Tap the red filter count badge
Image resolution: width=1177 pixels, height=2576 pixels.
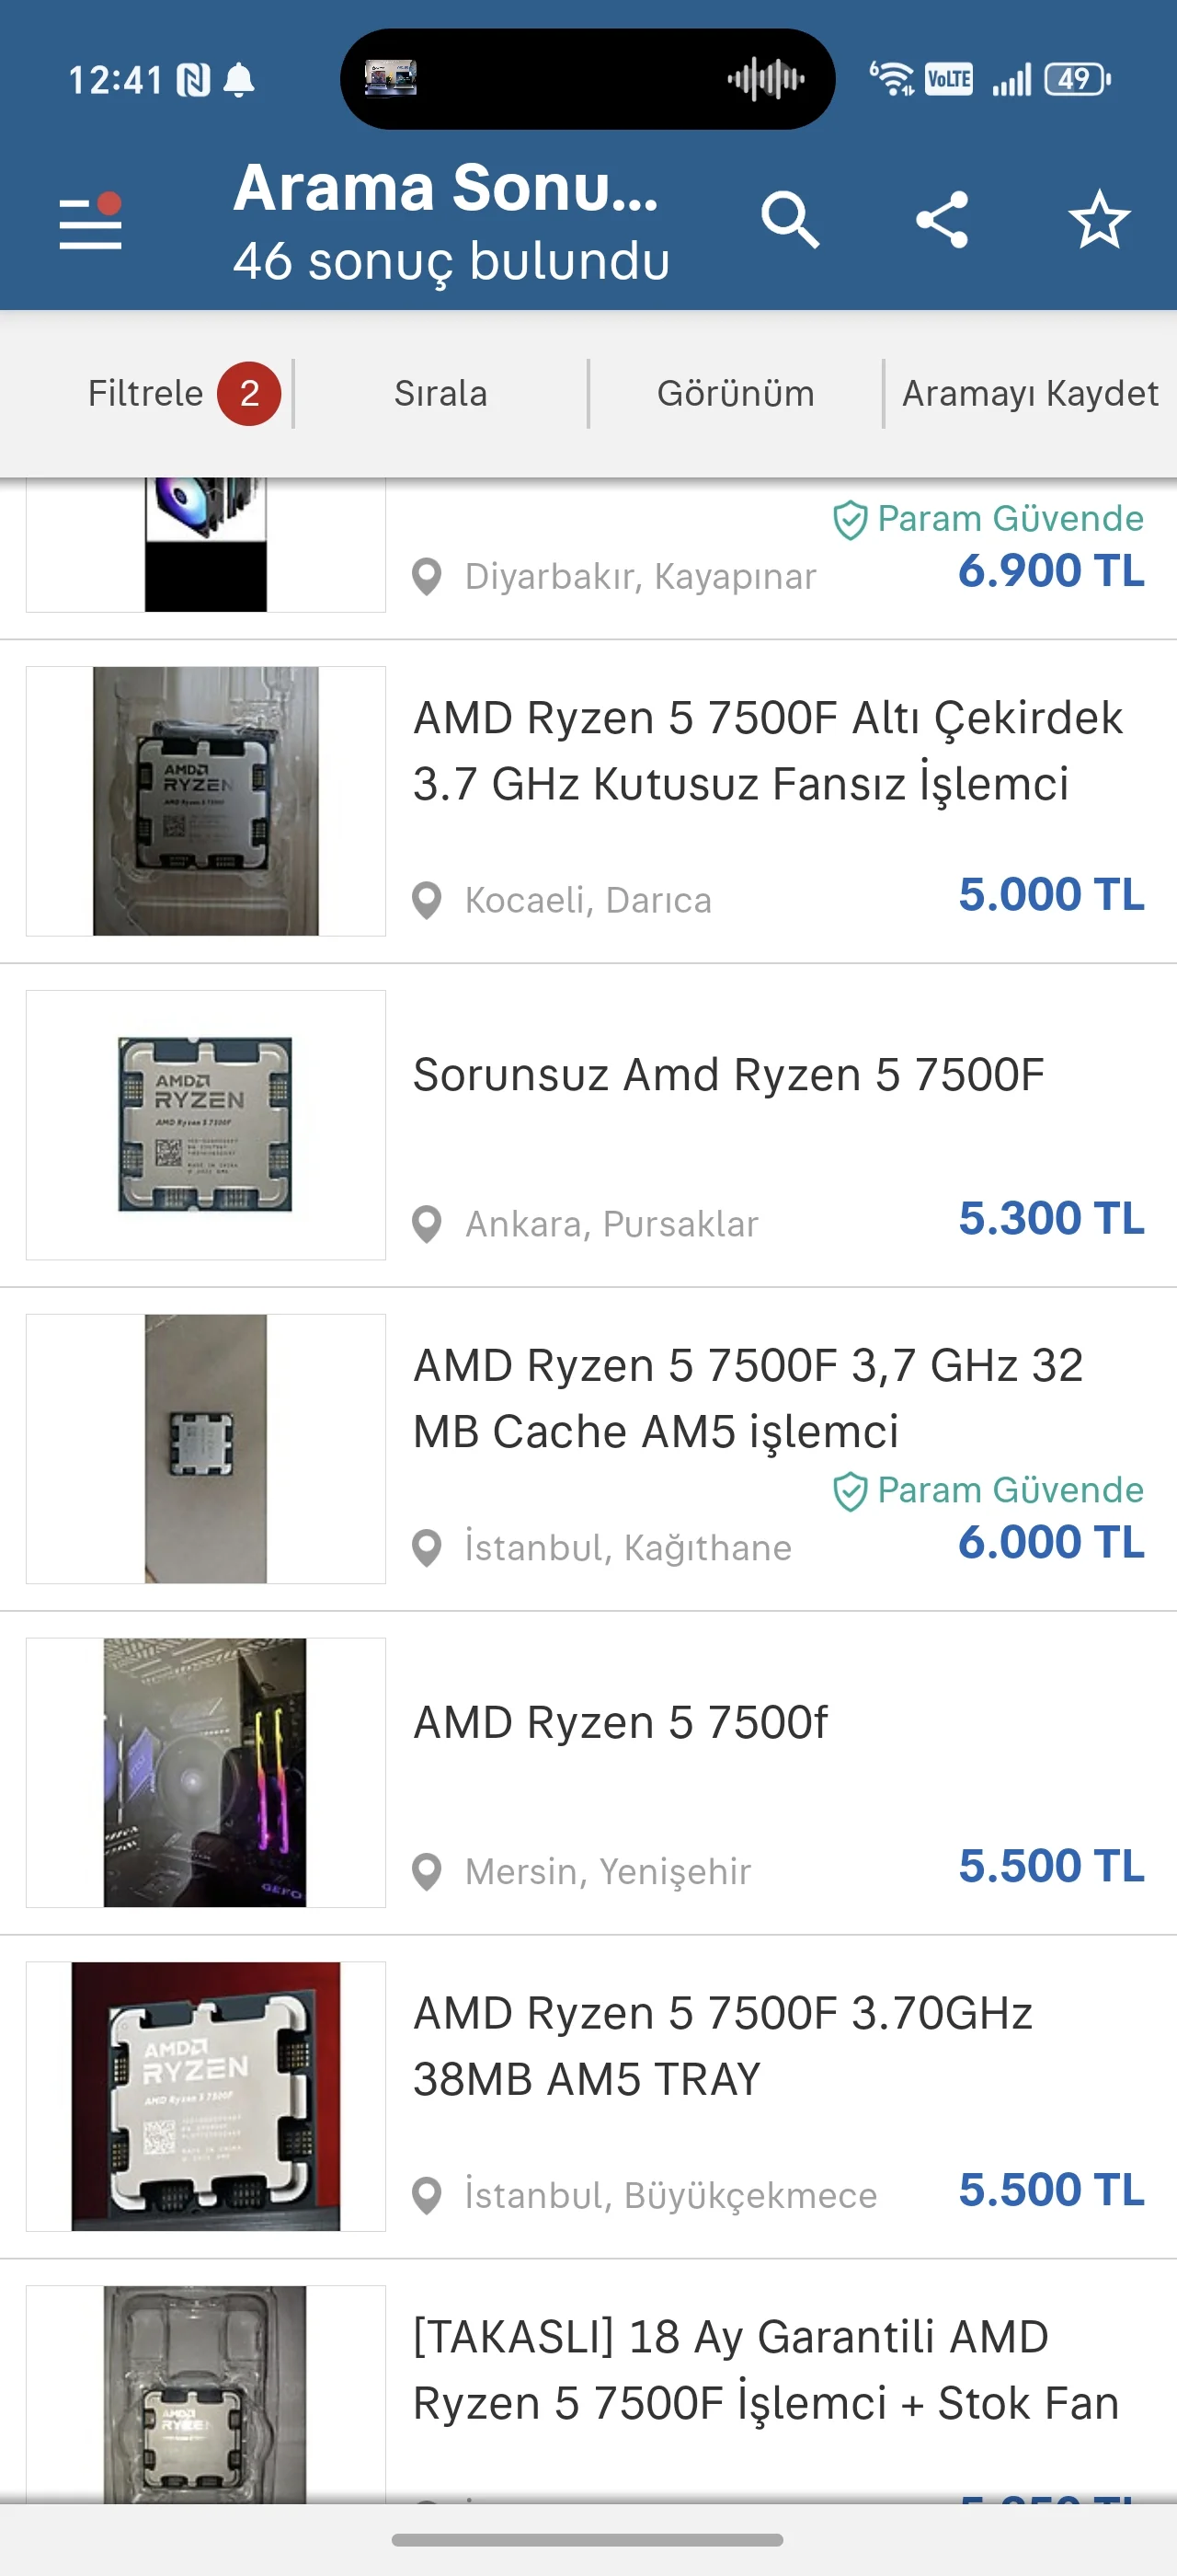click(249, 393)
